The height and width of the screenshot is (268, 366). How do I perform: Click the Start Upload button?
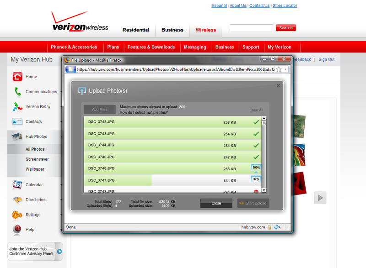[253, 203]
